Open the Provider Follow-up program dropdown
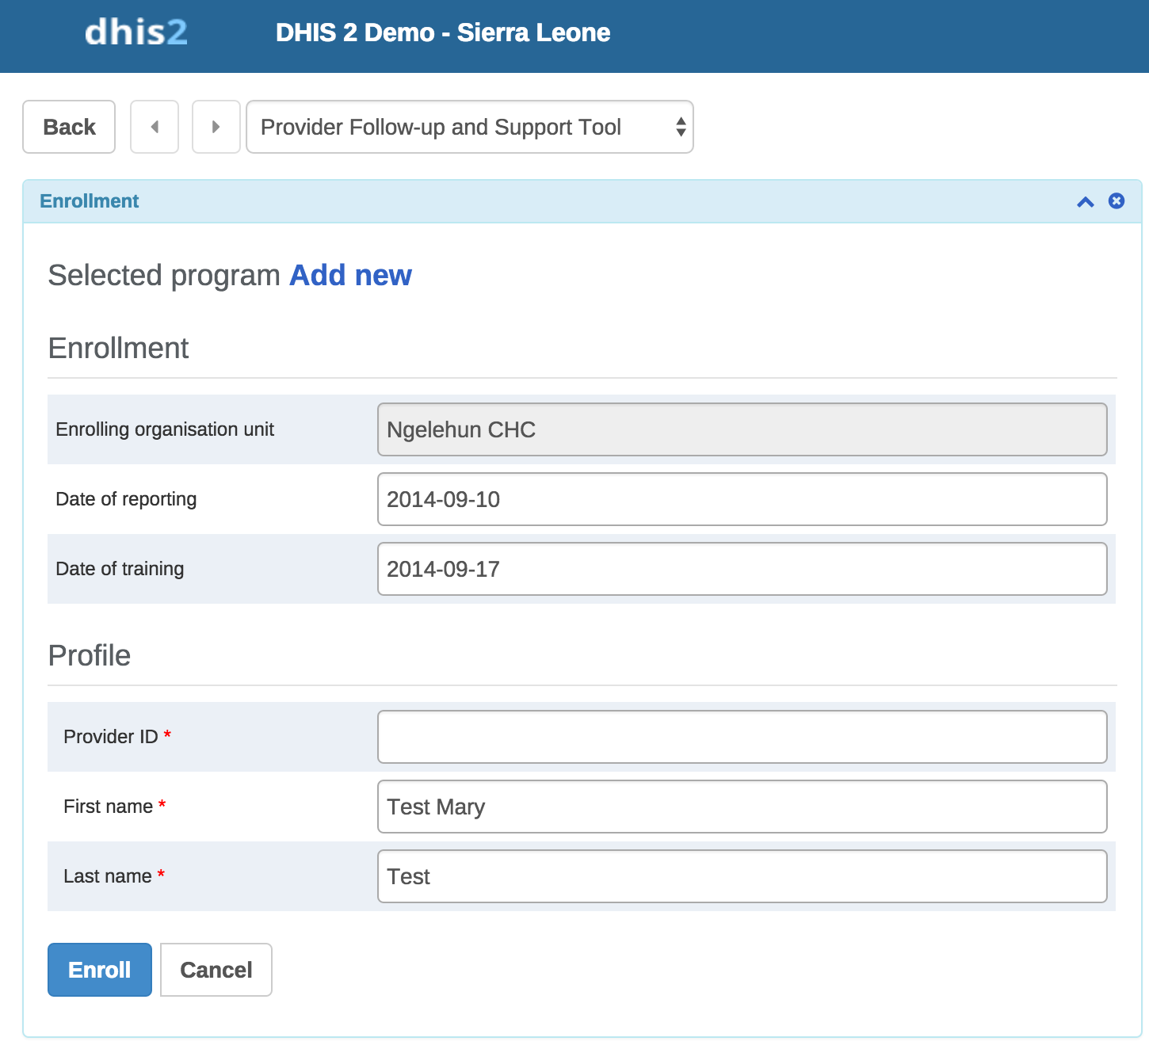This screenshot has width=1149, height=1049. pos(469,127)
